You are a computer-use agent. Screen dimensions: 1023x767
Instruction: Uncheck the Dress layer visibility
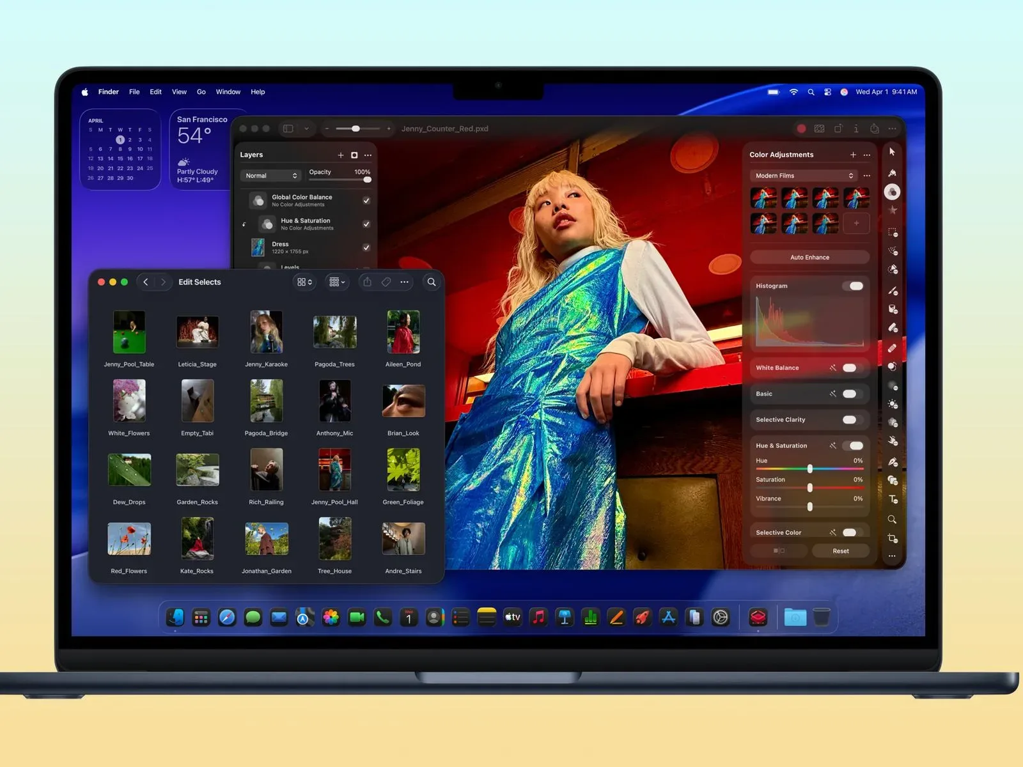pos(366,247)
